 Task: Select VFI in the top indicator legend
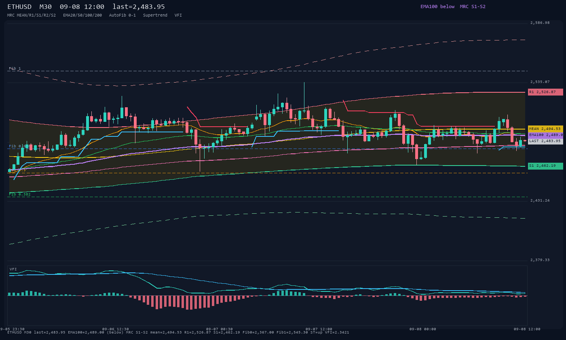coord(178,15)
